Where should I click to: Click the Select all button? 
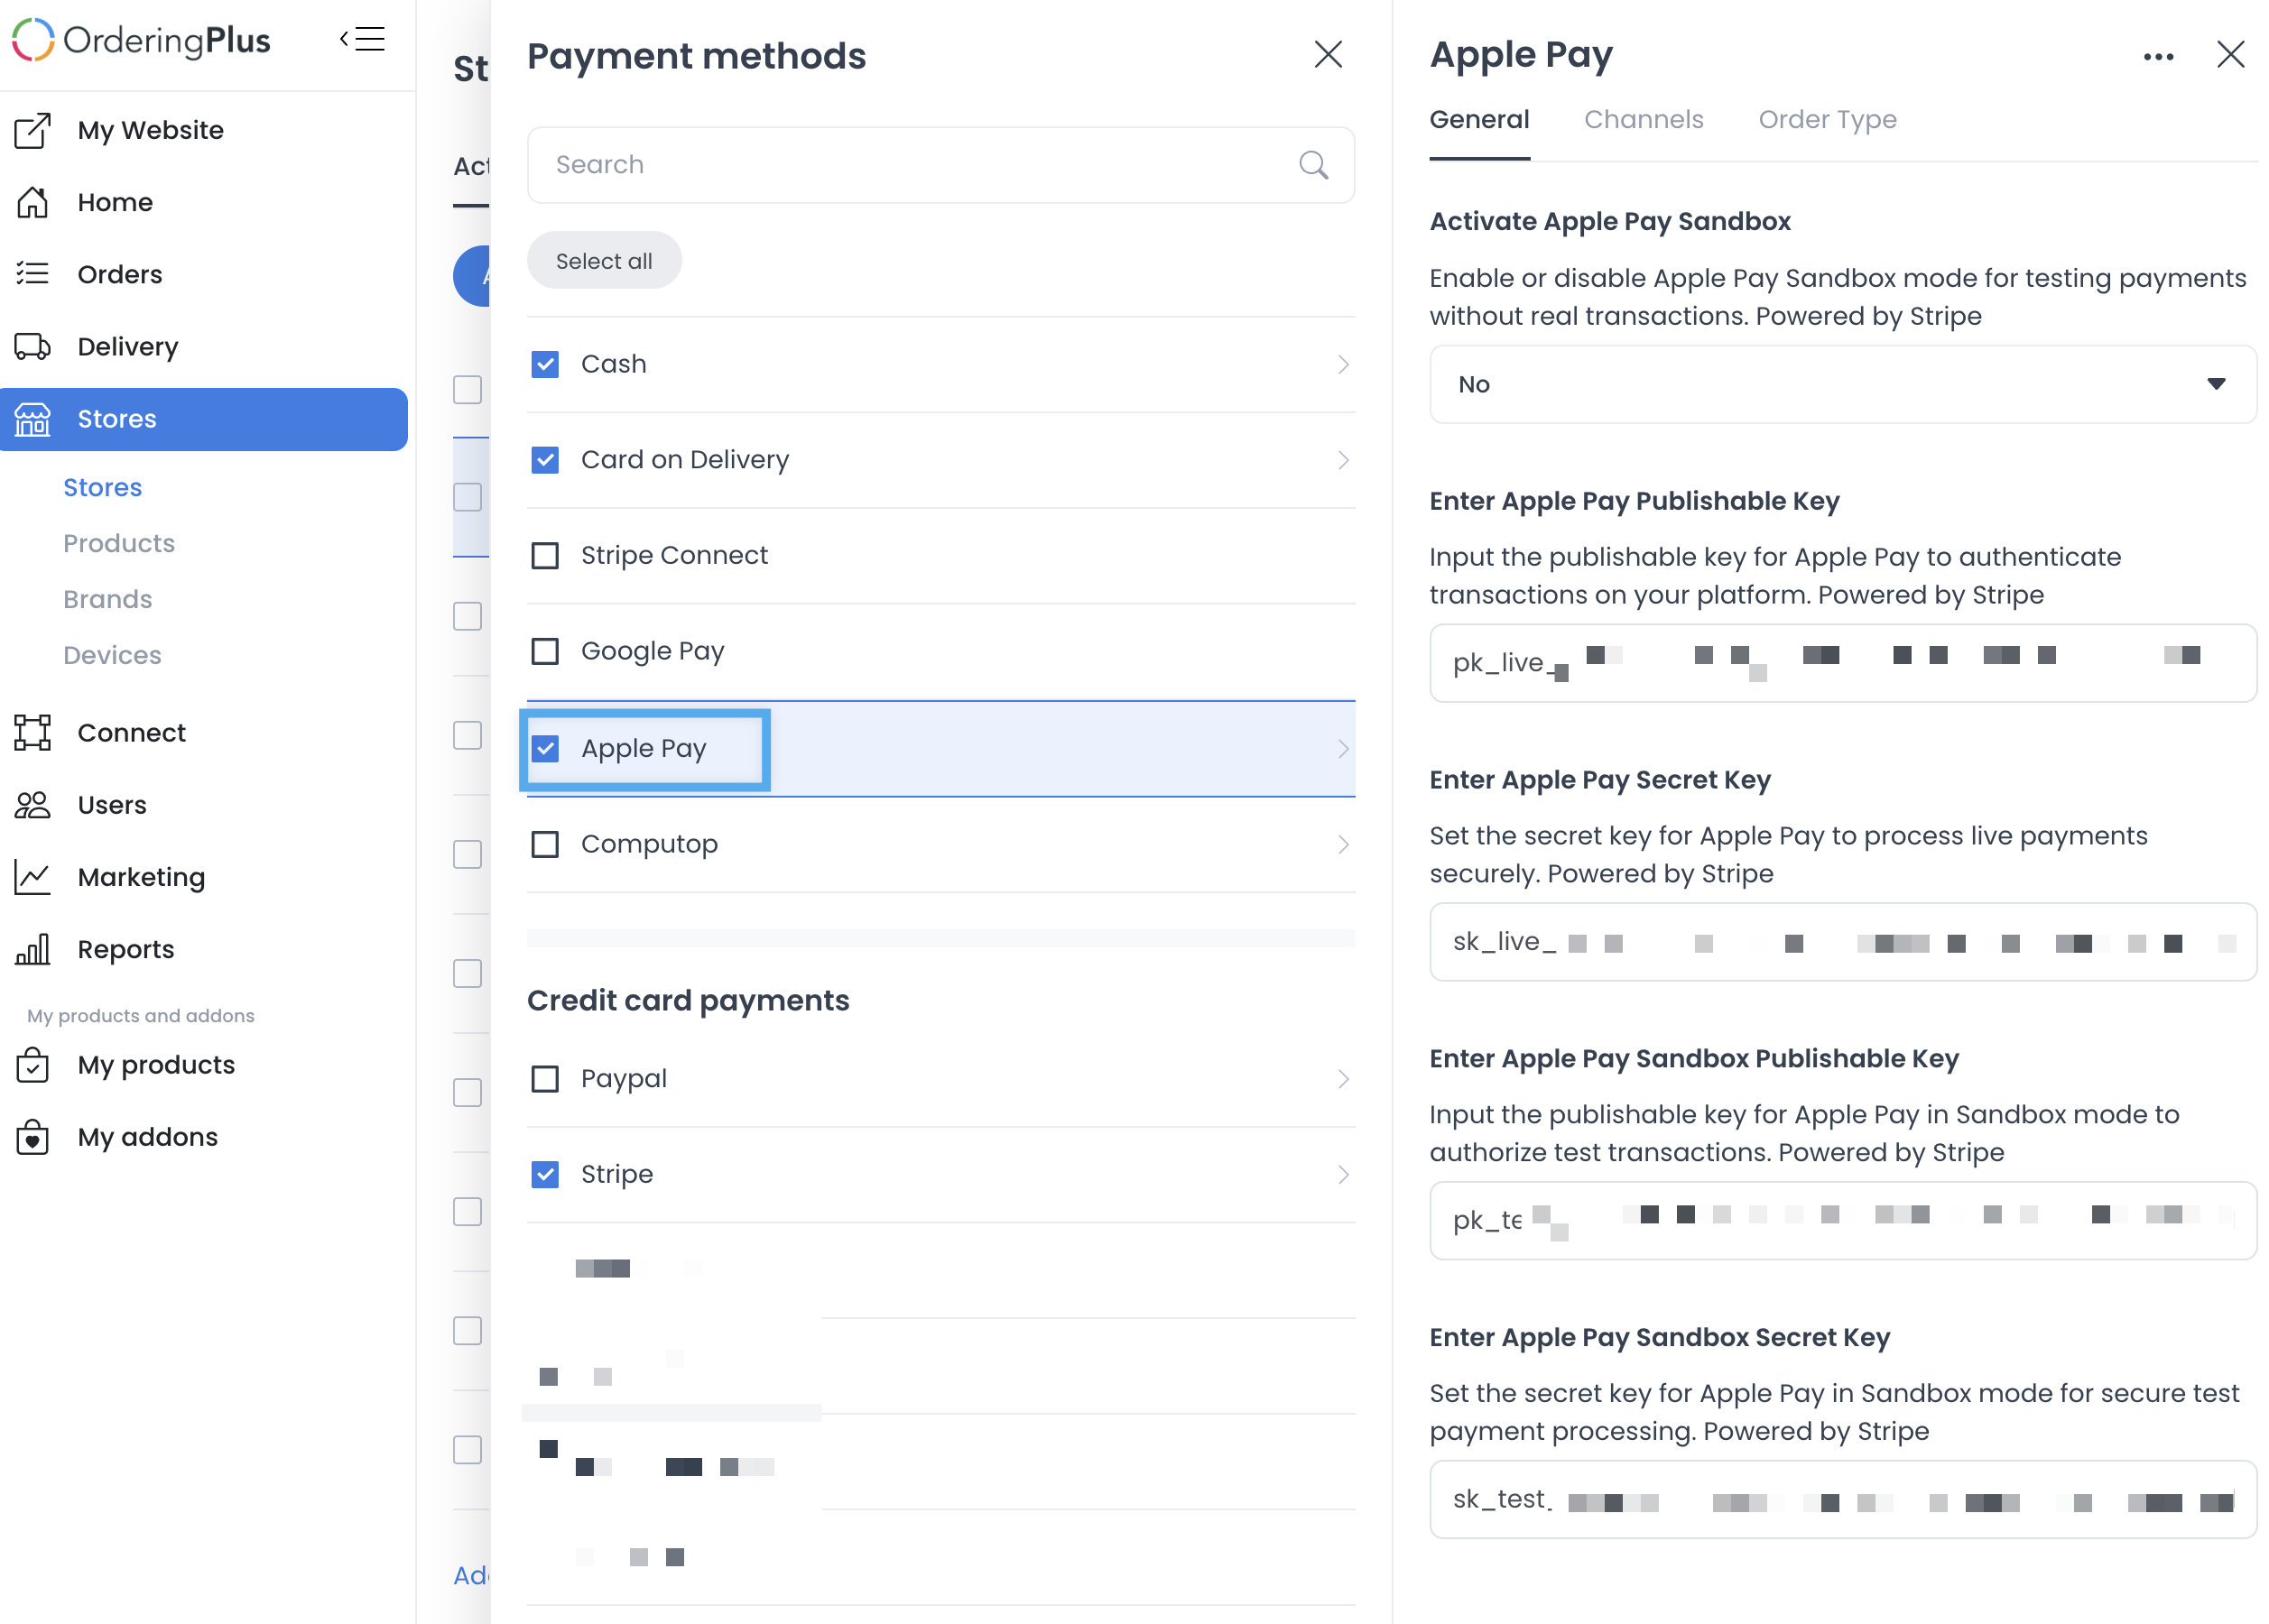pos(605,261)
